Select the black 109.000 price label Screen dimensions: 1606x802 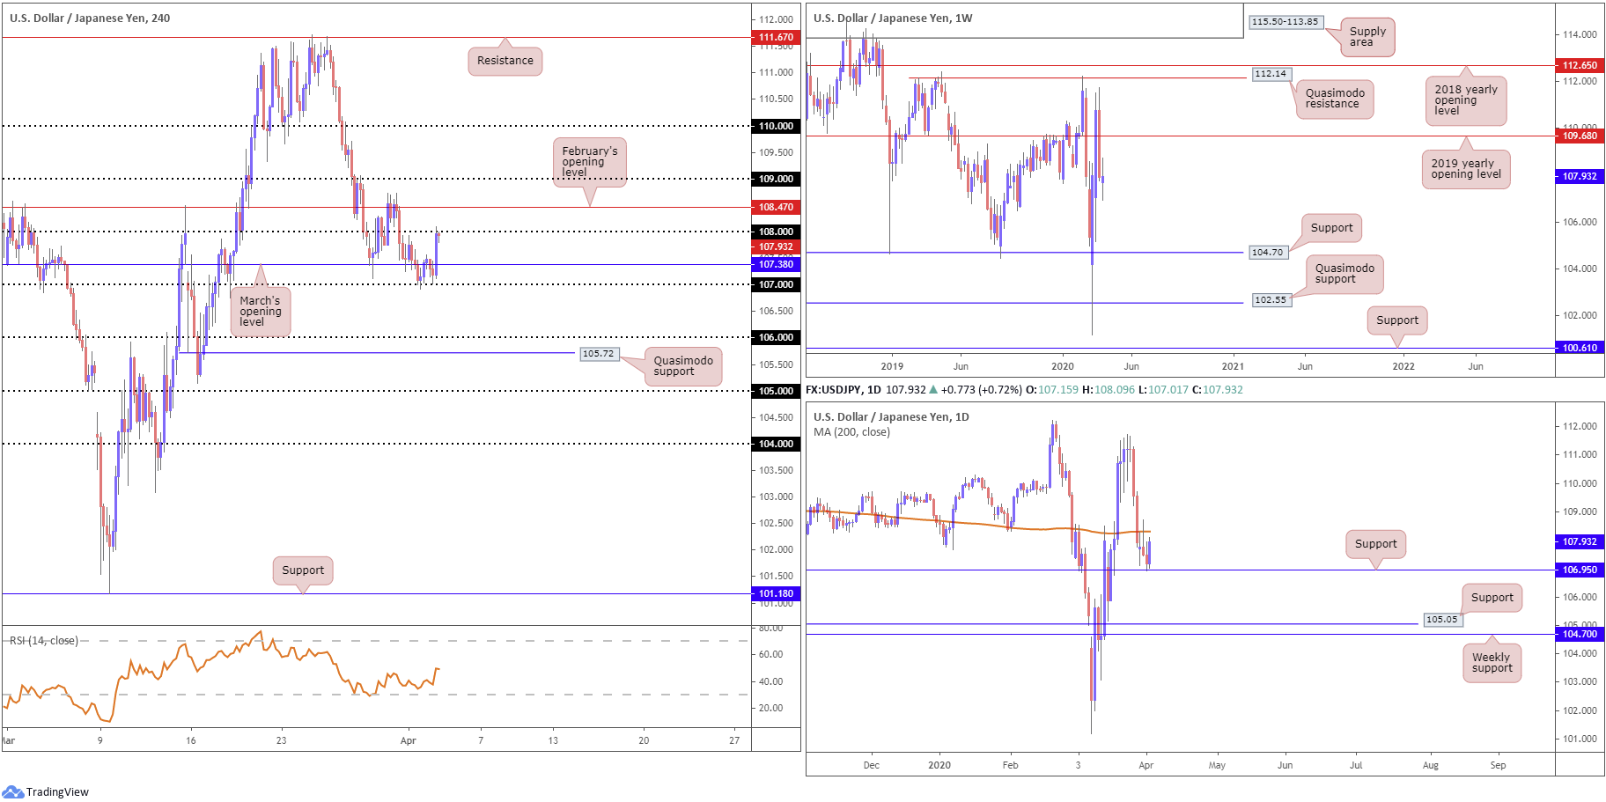click(776, 179)
